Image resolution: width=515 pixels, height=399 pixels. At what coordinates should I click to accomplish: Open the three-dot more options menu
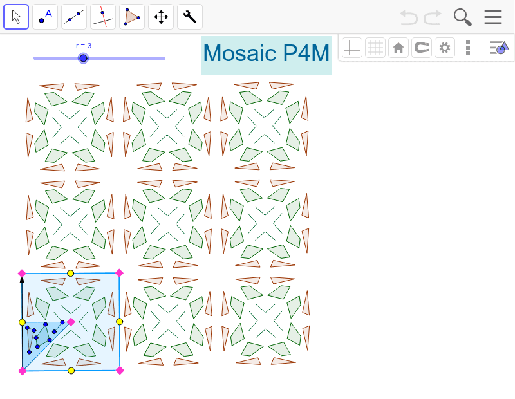(x=468, y=48)
